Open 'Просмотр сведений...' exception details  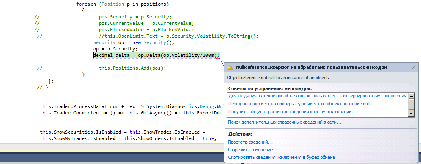pos(250,142)
